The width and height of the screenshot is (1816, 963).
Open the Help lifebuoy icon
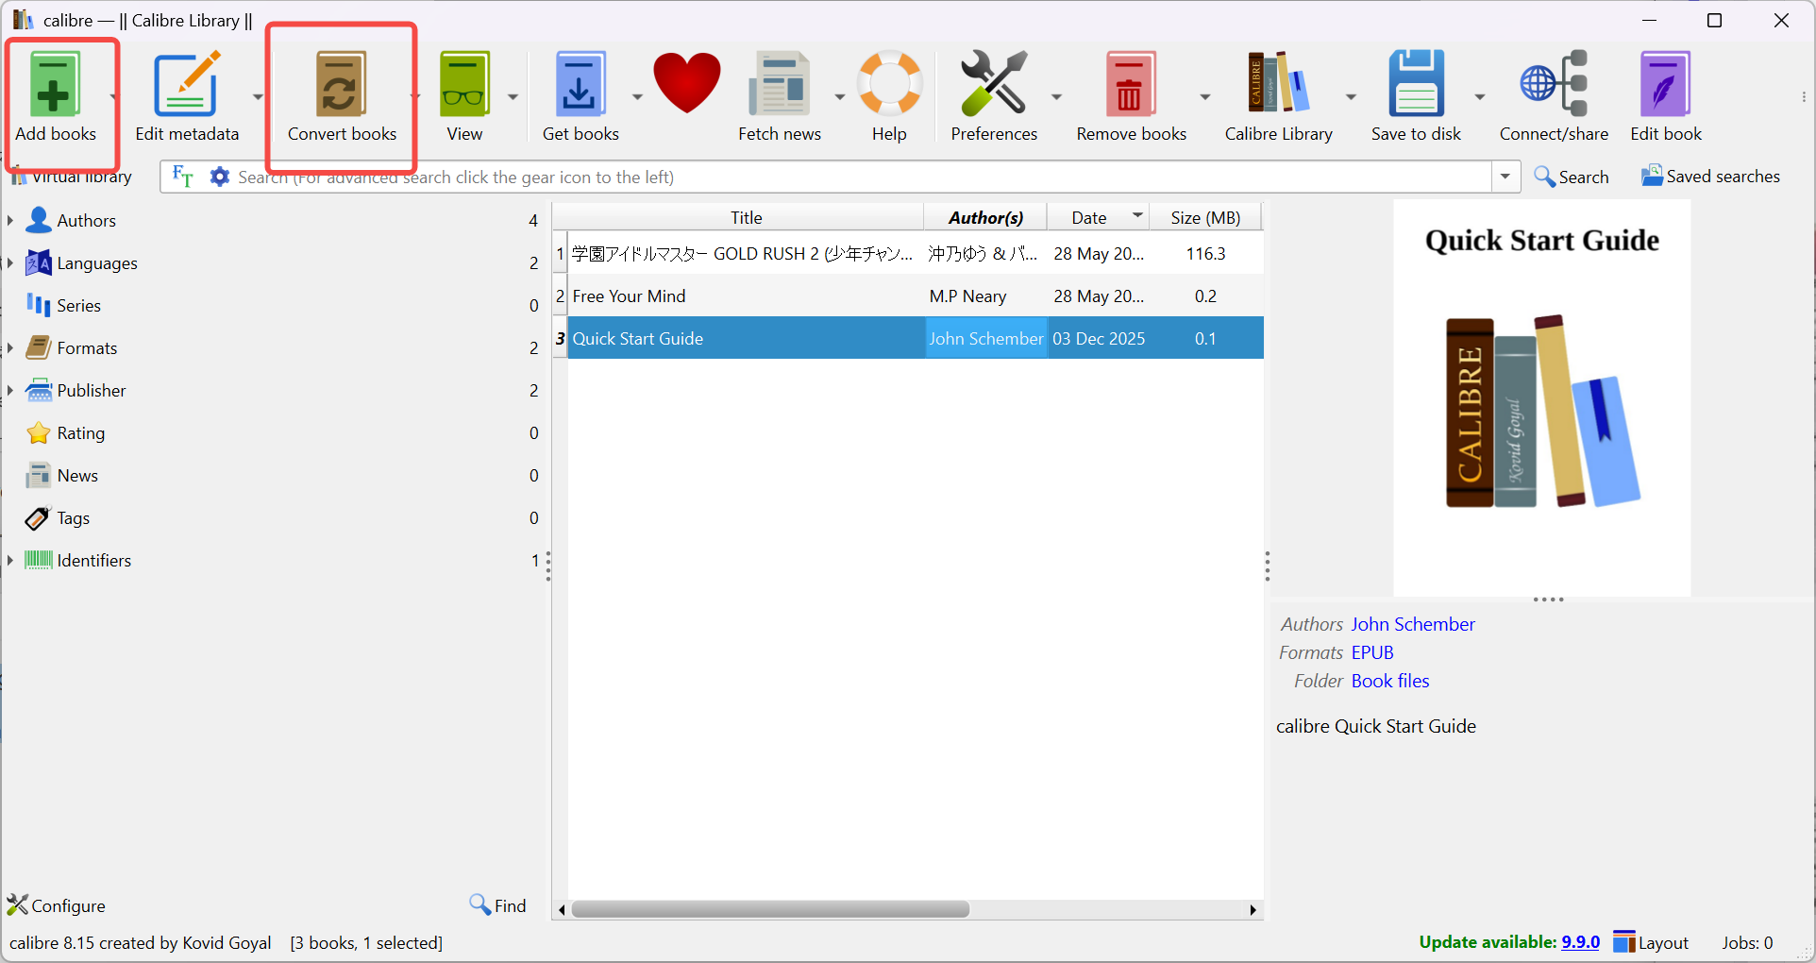pos(889,85)
